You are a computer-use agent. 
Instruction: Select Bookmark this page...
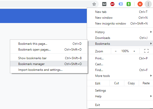tap(49, 44)
